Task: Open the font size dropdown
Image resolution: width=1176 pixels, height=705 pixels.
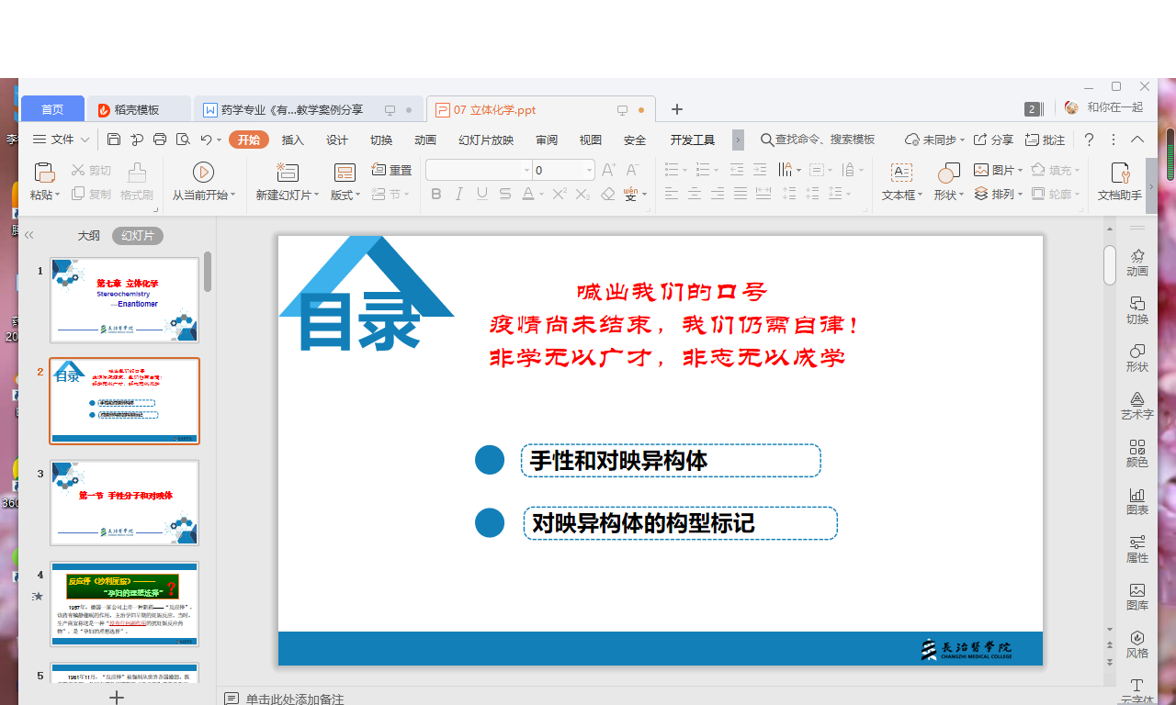Action: point(589,170)
